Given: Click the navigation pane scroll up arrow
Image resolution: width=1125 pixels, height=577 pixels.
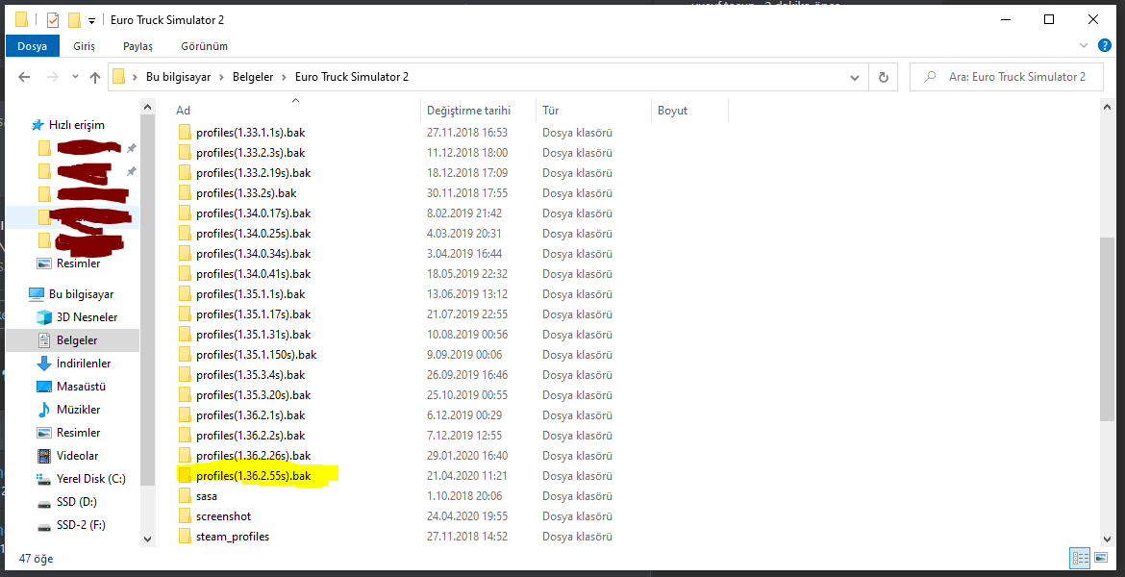Looking at the screenshot, I should pyautogui.click(x=148, y=108).
